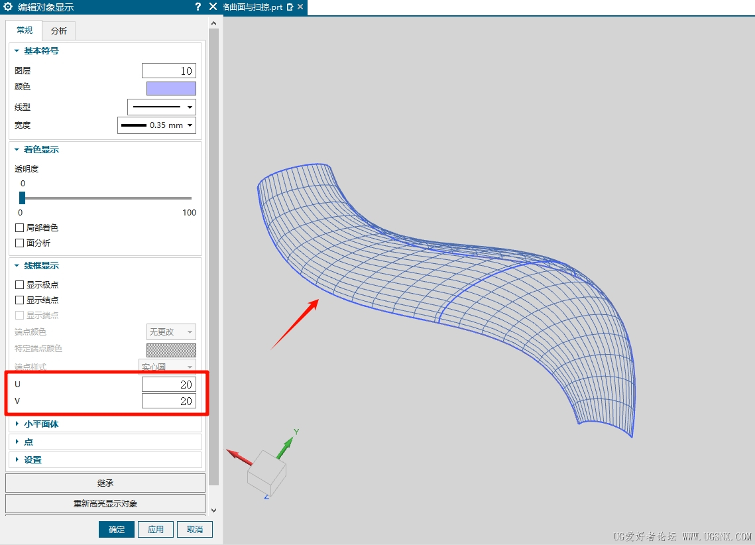Toggle the 显示极点 checkbox
The image size is (755, 545).
pos(20,285)
